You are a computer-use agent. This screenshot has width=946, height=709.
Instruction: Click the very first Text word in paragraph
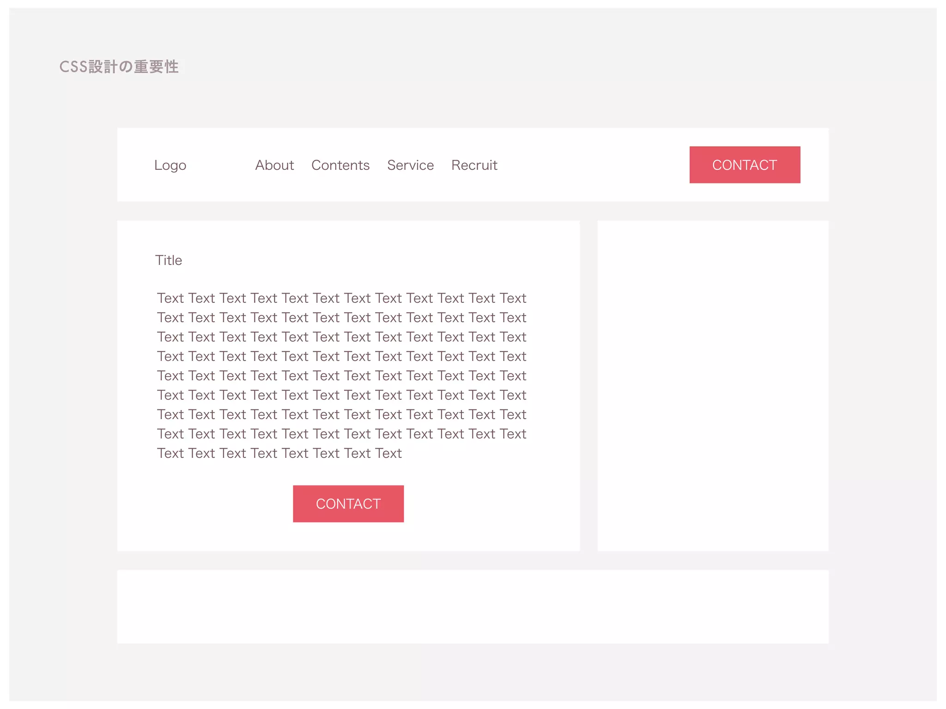[170, 298]
